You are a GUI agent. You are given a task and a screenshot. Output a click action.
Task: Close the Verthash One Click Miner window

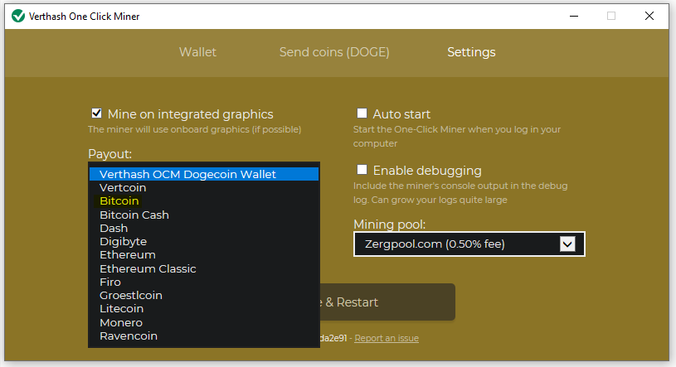pos(649,16)
